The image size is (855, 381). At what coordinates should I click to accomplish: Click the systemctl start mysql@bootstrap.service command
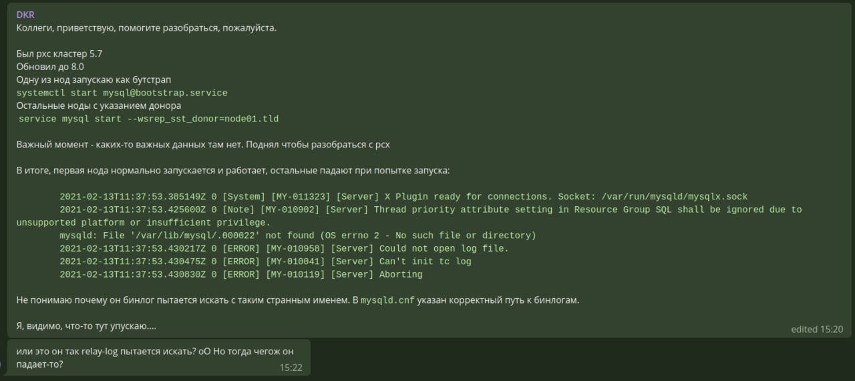122,93
